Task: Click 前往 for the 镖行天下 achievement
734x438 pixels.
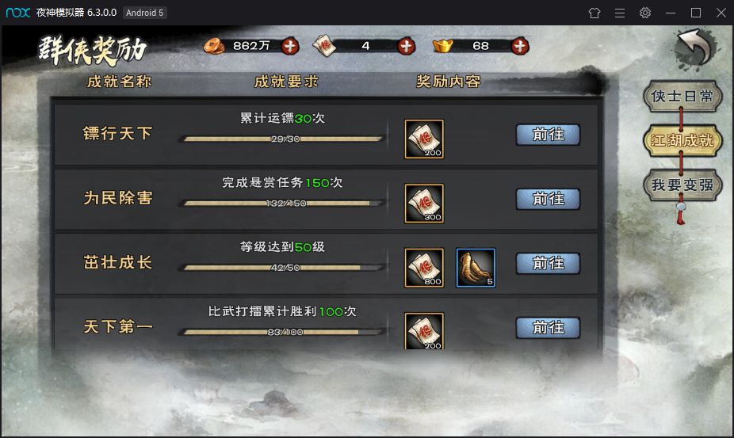Action: [549, 135]
